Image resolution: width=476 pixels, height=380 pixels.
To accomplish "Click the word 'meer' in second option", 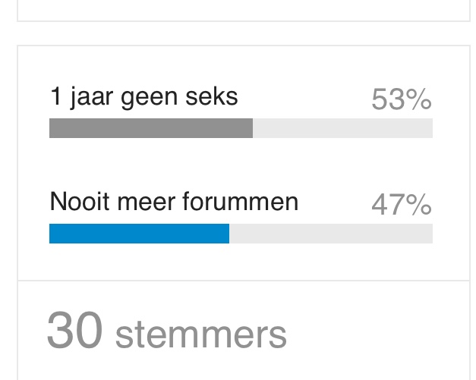I will [146, 203].
